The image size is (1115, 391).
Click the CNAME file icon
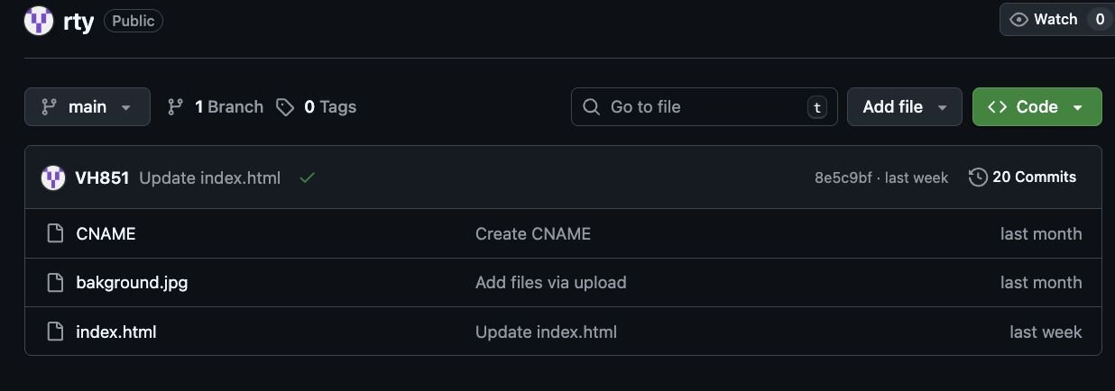coord(56,234)
